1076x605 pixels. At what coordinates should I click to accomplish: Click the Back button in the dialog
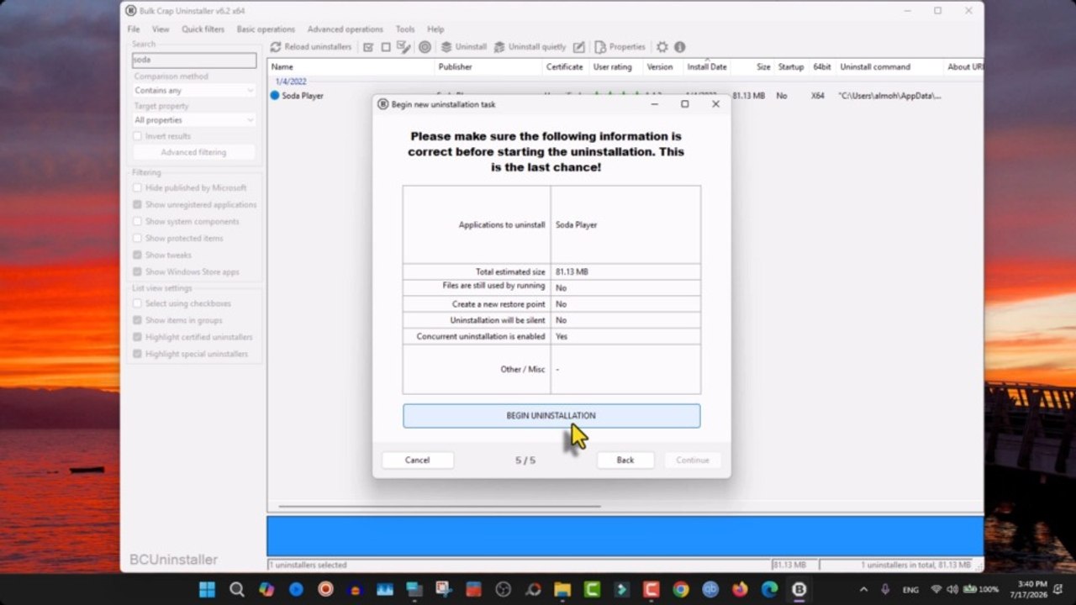[625, 460]
